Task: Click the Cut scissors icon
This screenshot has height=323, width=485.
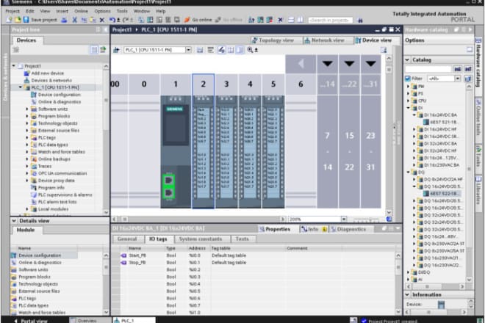Action: (74, 20)
